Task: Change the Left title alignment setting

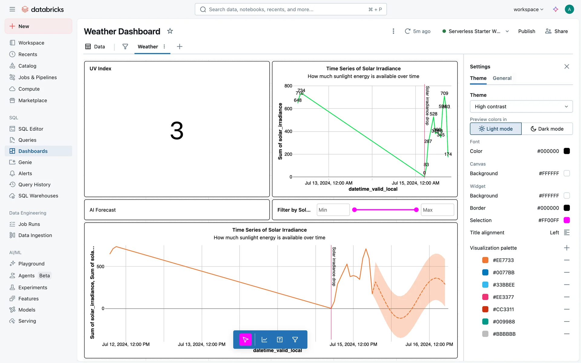Action: (566, 233)
